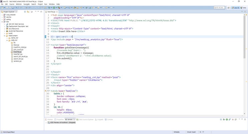Switch to the Console tab

coord(109,119)
